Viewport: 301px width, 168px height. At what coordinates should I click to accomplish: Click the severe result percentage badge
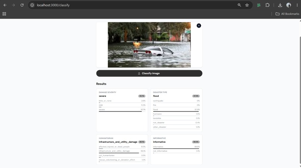pyautogui.click(x=142, y=96)
